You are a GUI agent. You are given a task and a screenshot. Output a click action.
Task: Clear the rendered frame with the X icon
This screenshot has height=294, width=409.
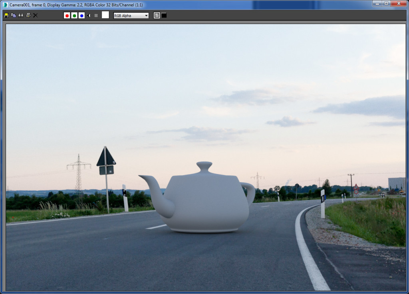click(35, 15)
